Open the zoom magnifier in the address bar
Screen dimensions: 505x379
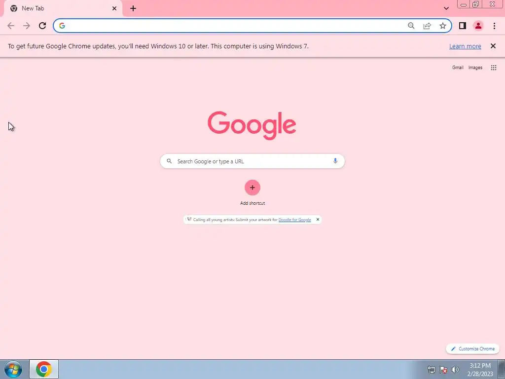[411, 26]
